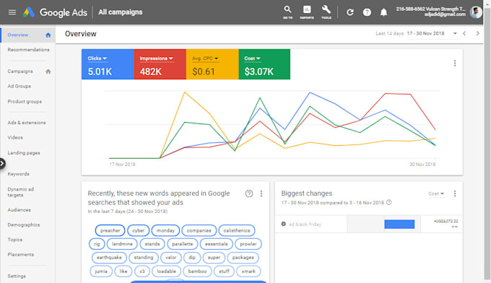
Task: Click the 17 - 30 Nov 2018 date text
Action: click(x=425, y=33)
